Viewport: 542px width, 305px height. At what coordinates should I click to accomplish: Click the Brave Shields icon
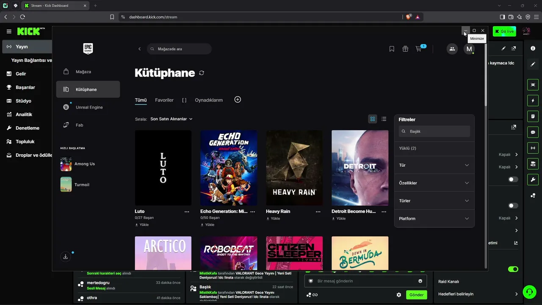(x=408, y=17)
